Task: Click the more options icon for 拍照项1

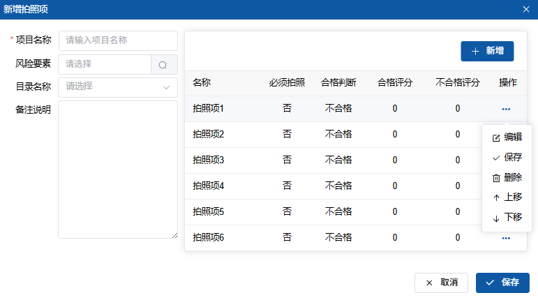Action: click(x=505, y=109)
